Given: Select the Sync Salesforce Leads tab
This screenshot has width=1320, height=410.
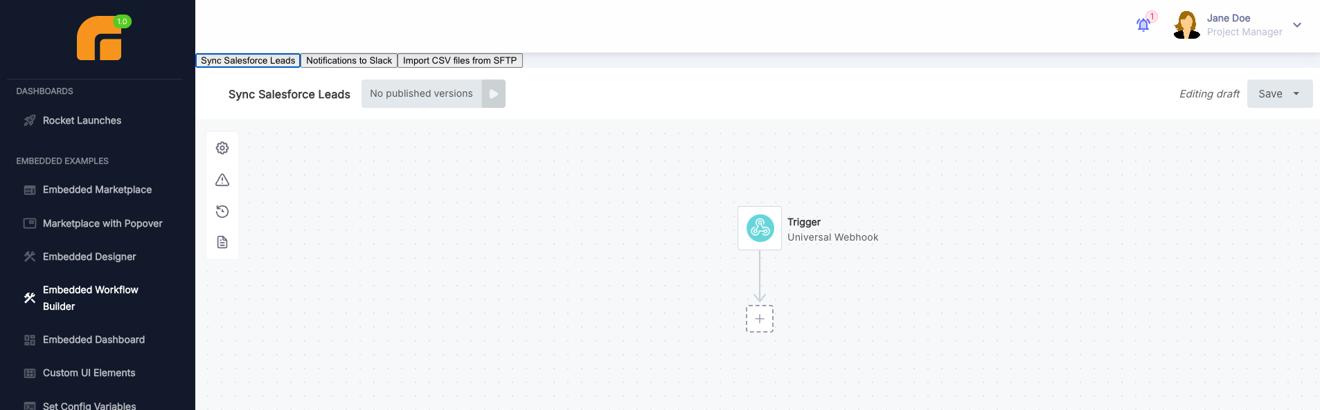Looking at the screenshot, I should tap(248, 61).
